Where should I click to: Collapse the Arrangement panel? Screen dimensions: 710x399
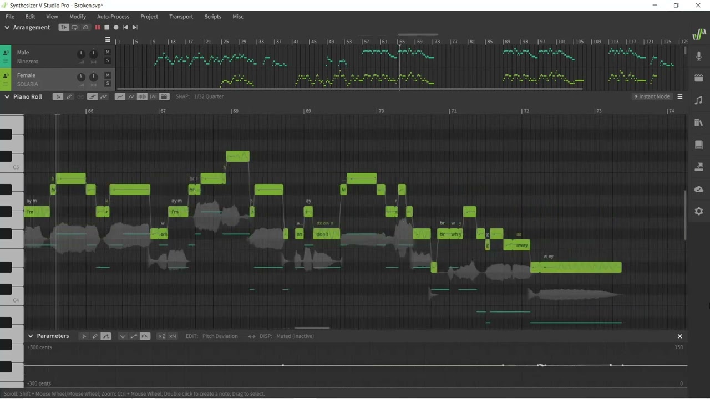pyautogui.click(x=7, y=27)
